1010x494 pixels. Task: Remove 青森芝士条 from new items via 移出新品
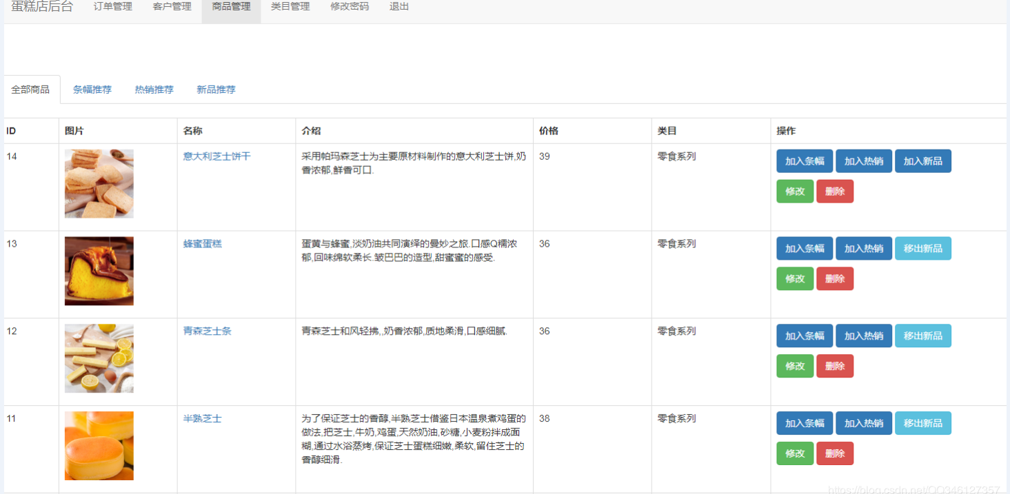(923, 336)
